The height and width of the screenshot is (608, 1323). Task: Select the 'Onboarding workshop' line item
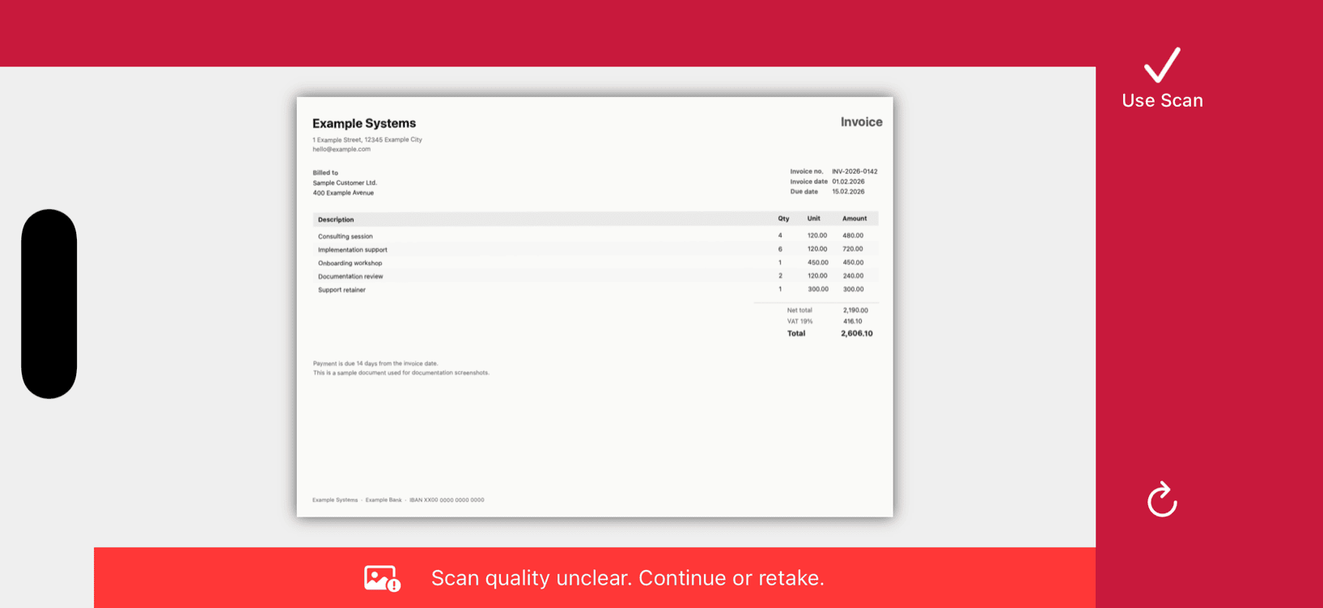[x=350, y=264]
